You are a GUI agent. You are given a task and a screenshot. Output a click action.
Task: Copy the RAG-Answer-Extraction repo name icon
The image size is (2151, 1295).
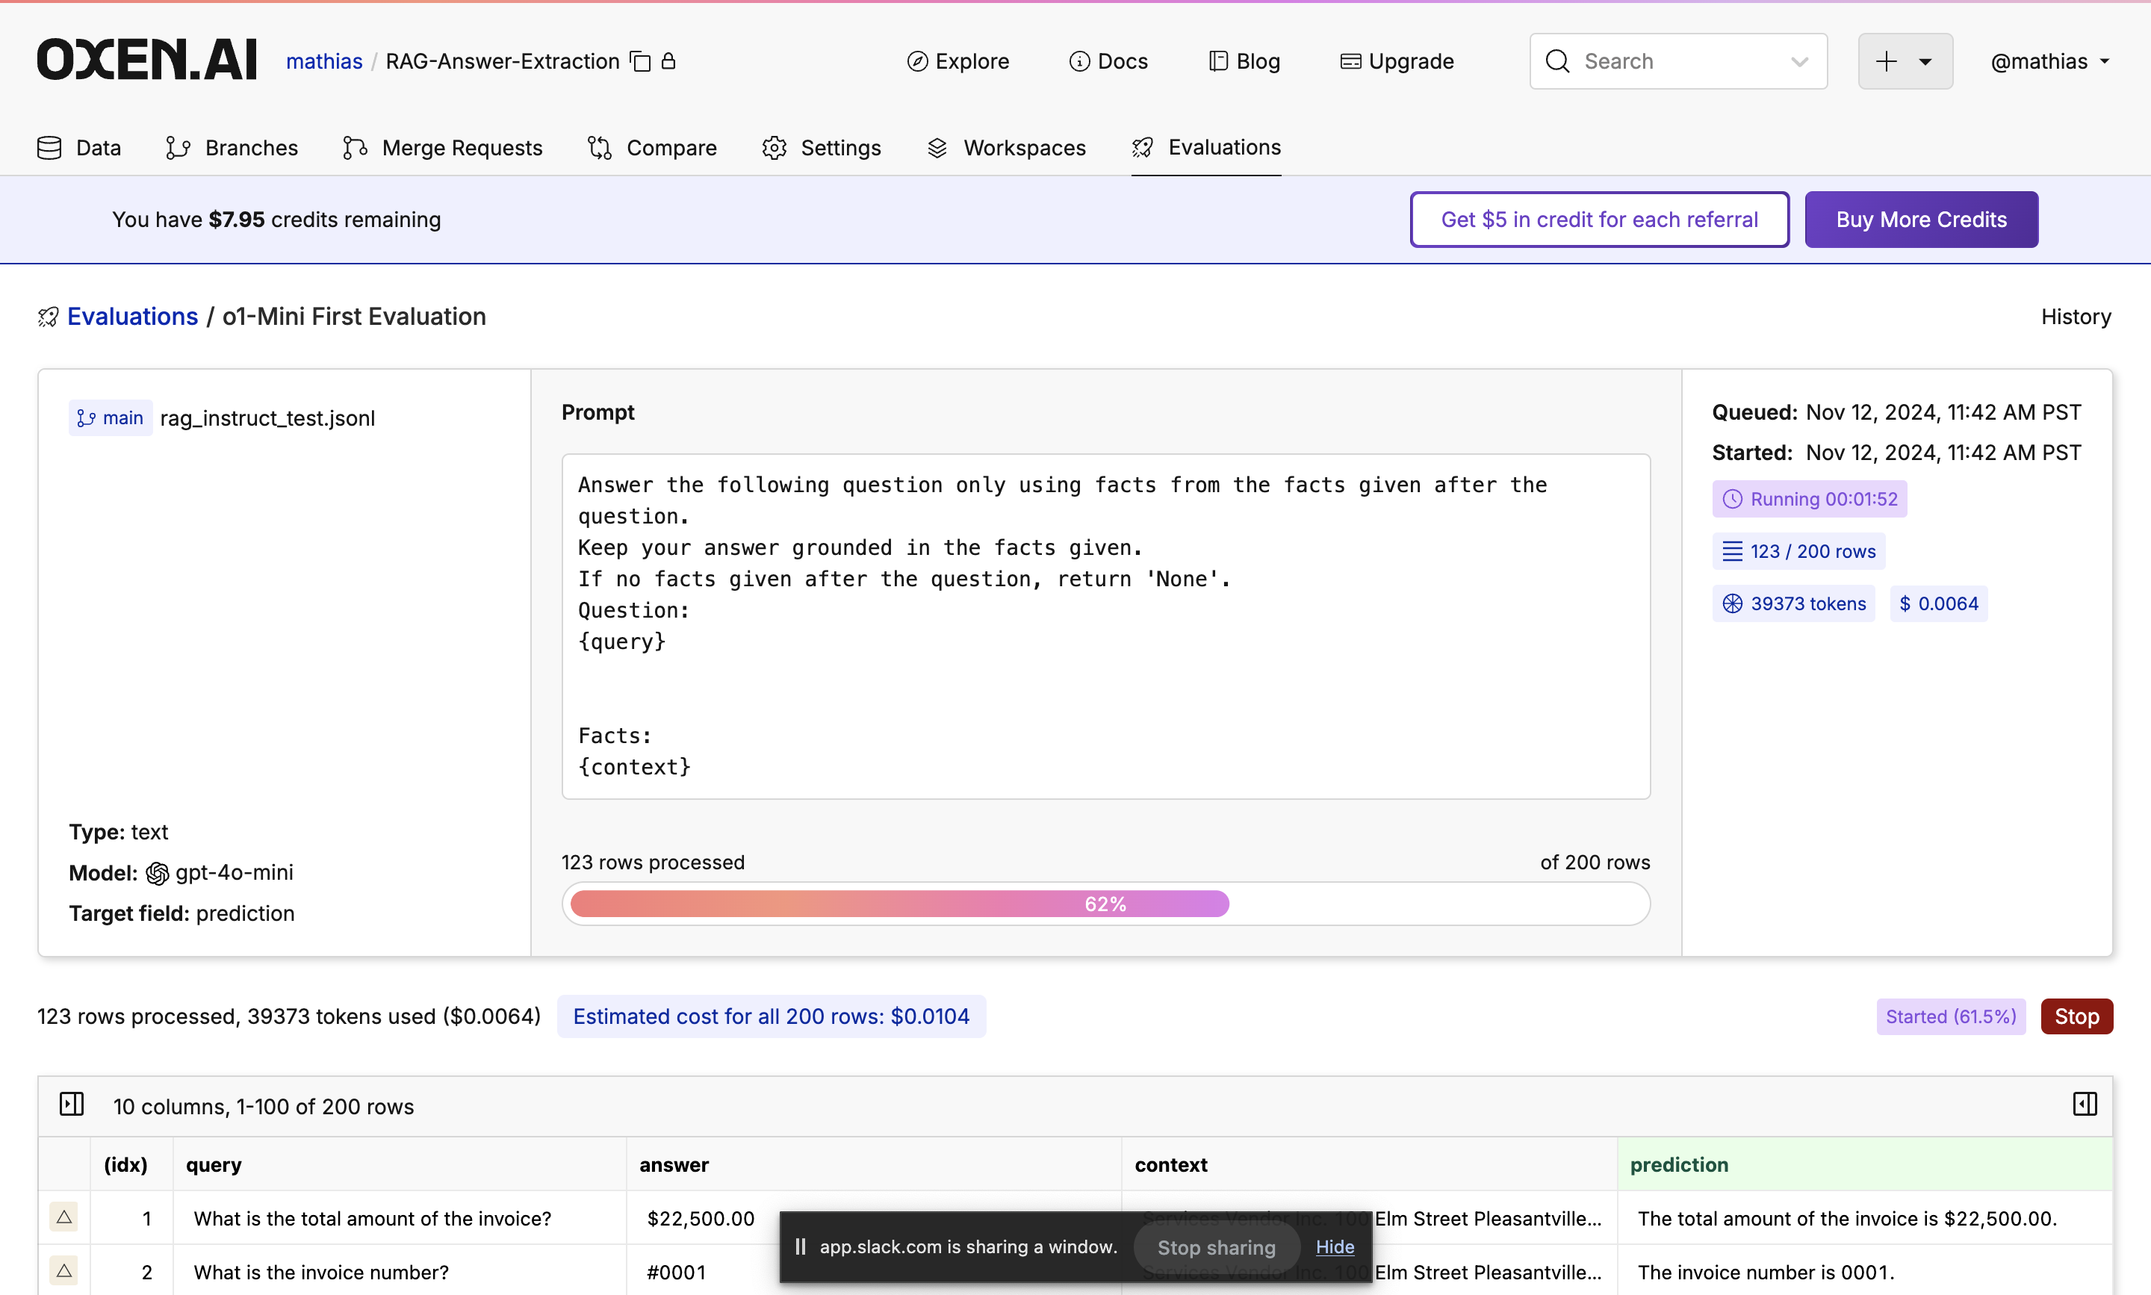point(639,61)
